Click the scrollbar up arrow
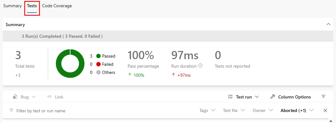Image resolution: width=336 pixels, height=123 pixels. click(x=331, y=121)
